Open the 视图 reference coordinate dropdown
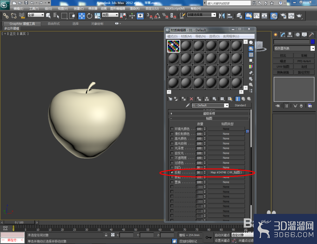The width and height of the screenshot is (317, 244). coord(110,15)
